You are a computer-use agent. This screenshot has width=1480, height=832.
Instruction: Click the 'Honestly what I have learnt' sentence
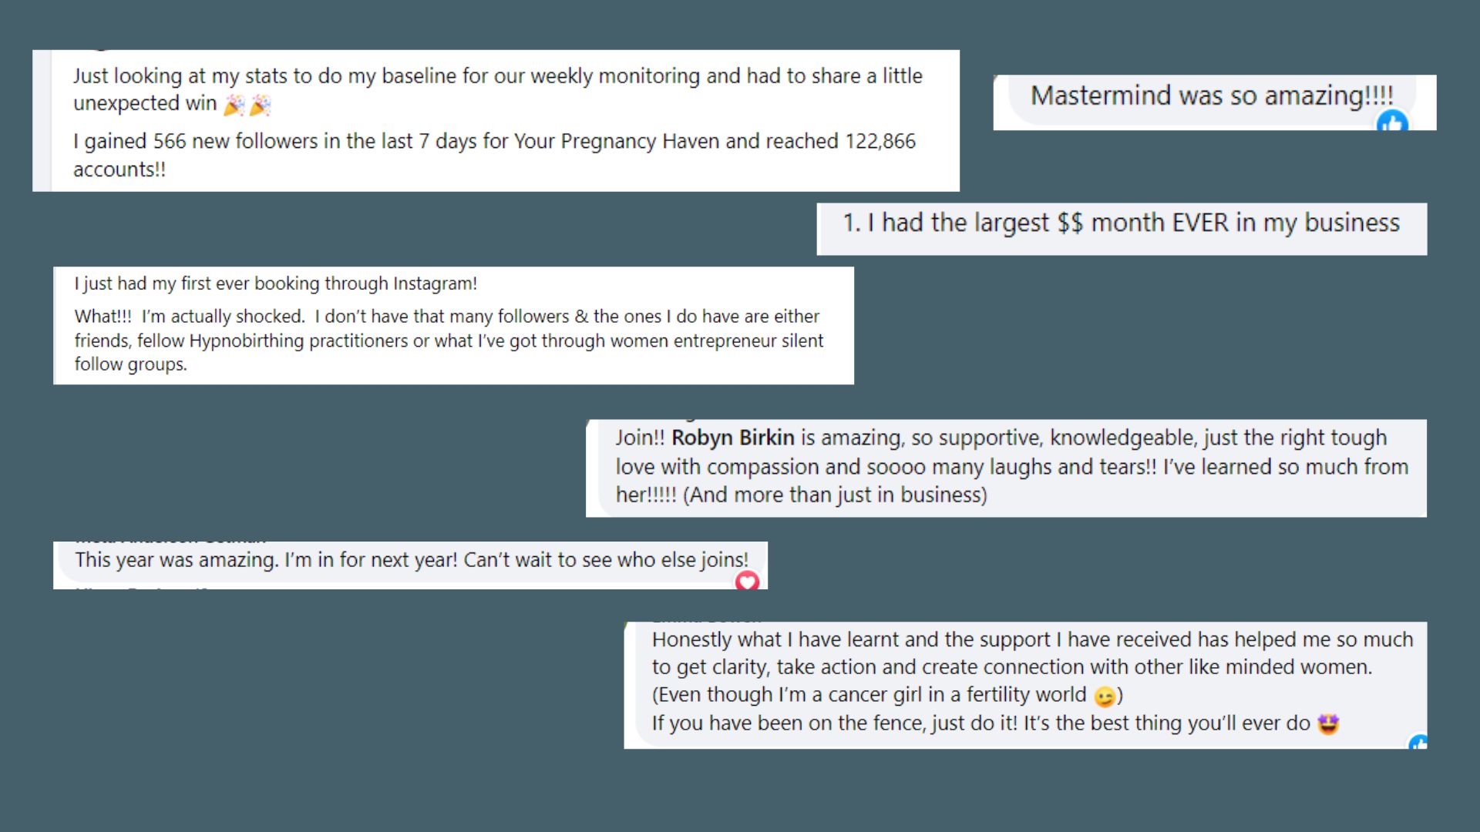[x=1032, y=653]
